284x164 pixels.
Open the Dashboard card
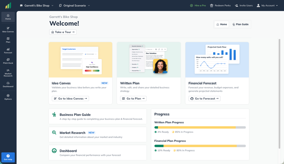(98, 152)
